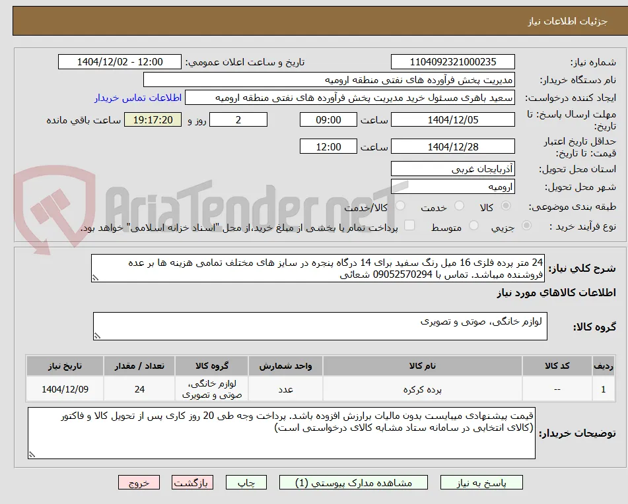Click the price validity date 1404/12/28
628x504 pixels.
coord(453,146)
